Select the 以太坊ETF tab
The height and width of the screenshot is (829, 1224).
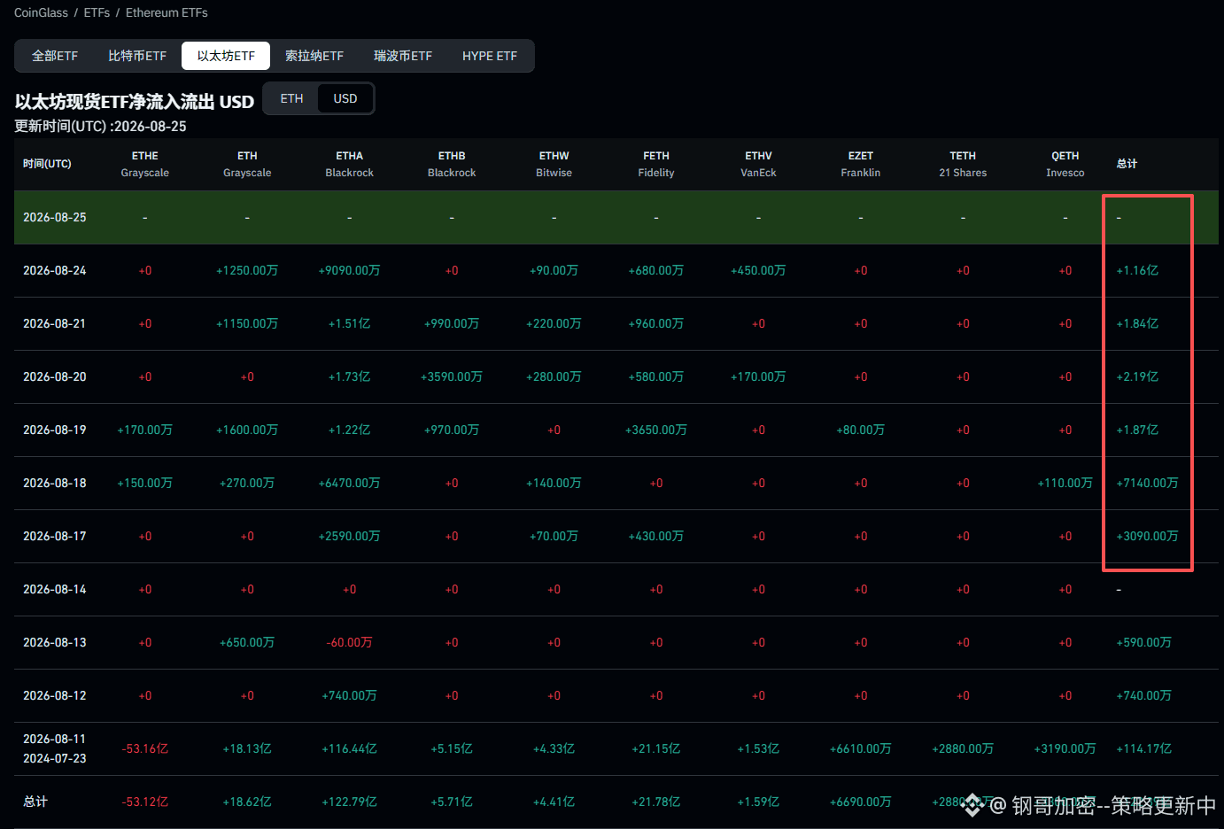[226, 56]
